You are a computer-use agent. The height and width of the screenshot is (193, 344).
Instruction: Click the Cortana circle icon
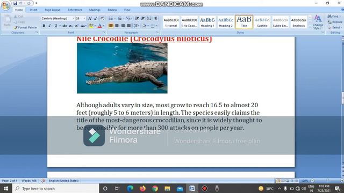pyautogui.click(x=105, y=188)
